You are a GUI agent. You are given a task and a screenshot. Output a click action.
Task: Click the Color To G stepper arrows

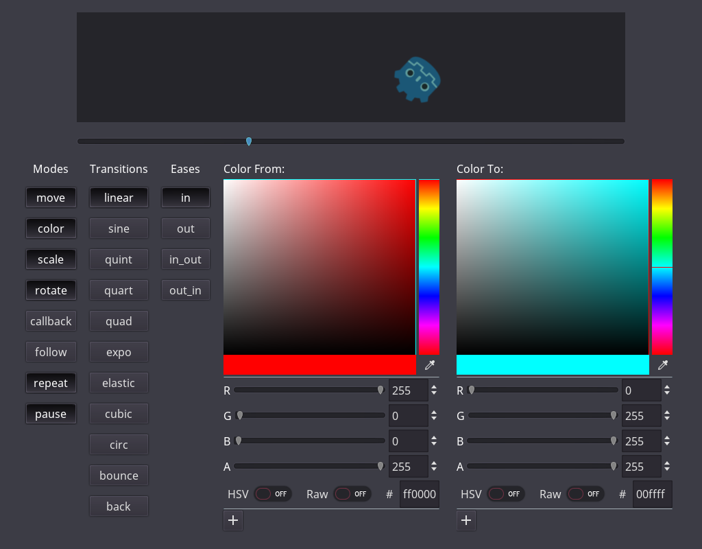coord(667,416)
